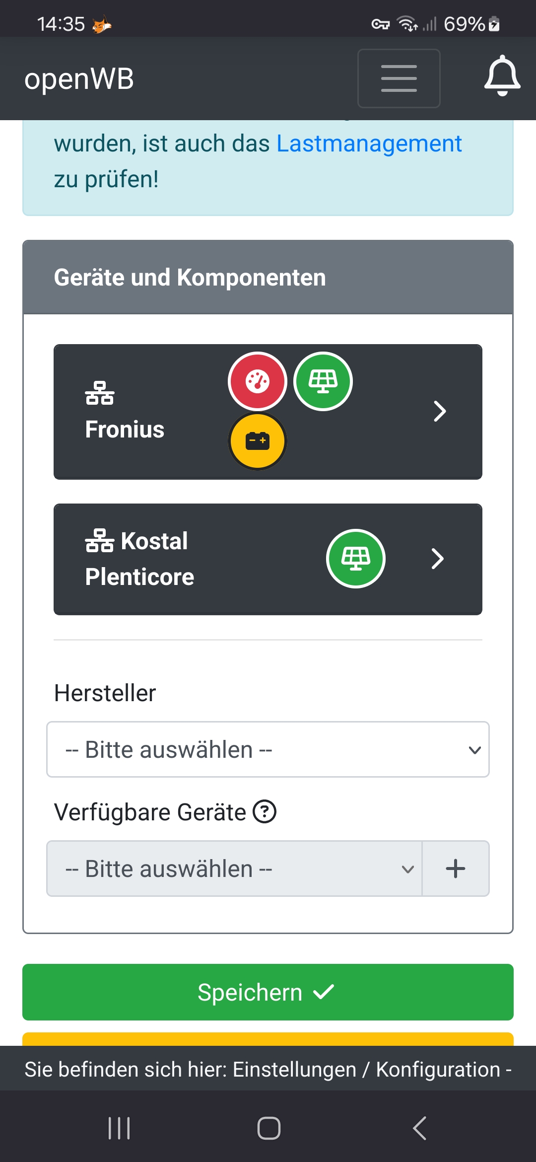This screenshot has height=1162, width=536.
Task: Open the Android recent apps view
Action: point(119,1128)
